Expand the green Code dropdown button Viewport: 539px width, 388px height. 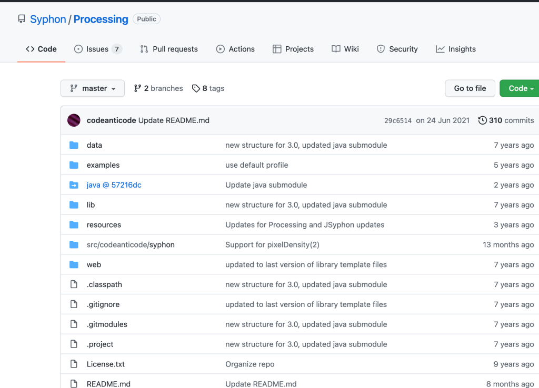coord(520,88)
